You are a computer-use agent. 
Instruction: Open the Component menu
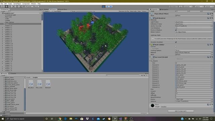pos(26,4)
